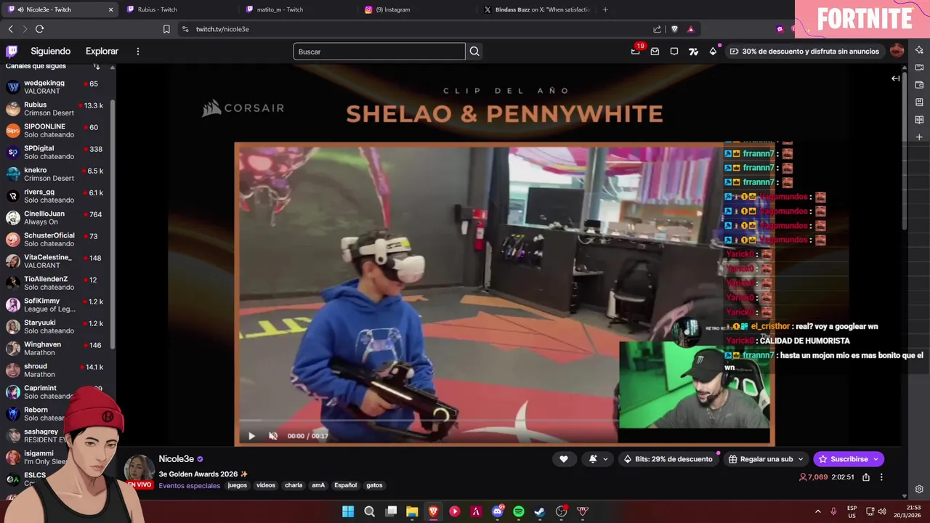The image size is (930, 523).
Task: Open Discord from the taskbar
Action: [498, 511]
